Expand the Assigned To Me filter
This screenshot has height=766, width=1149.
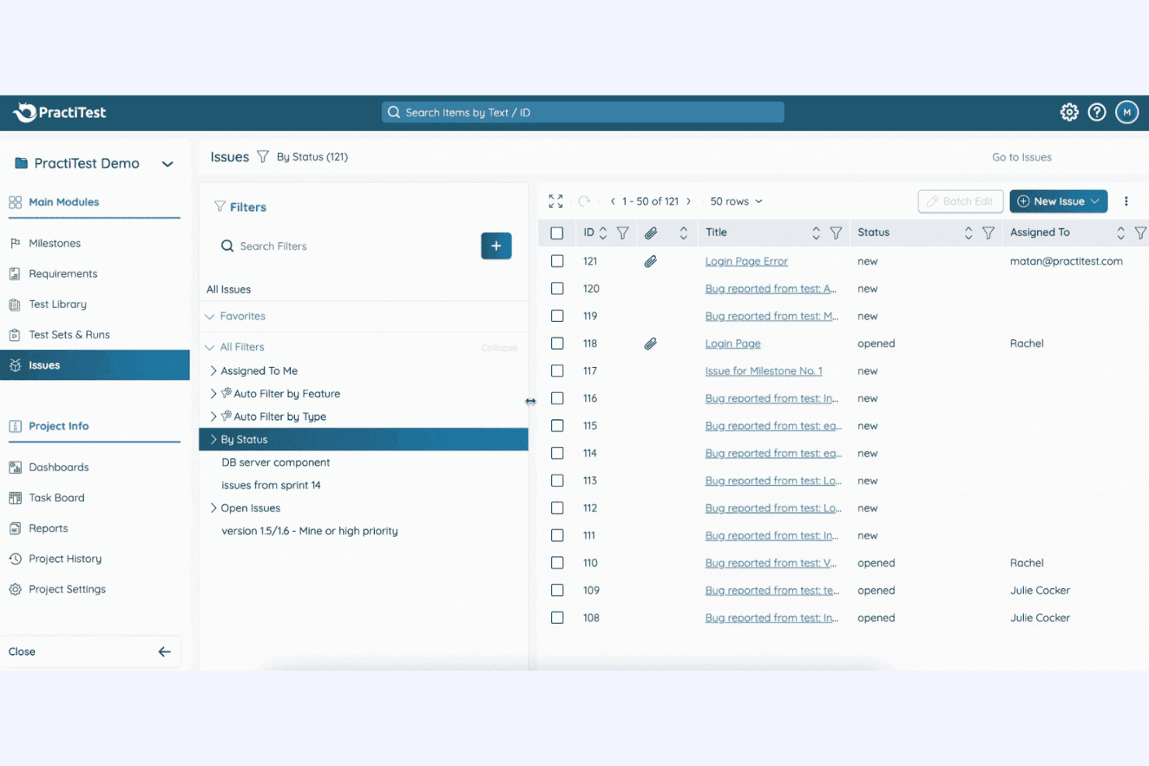pos(213,371)
